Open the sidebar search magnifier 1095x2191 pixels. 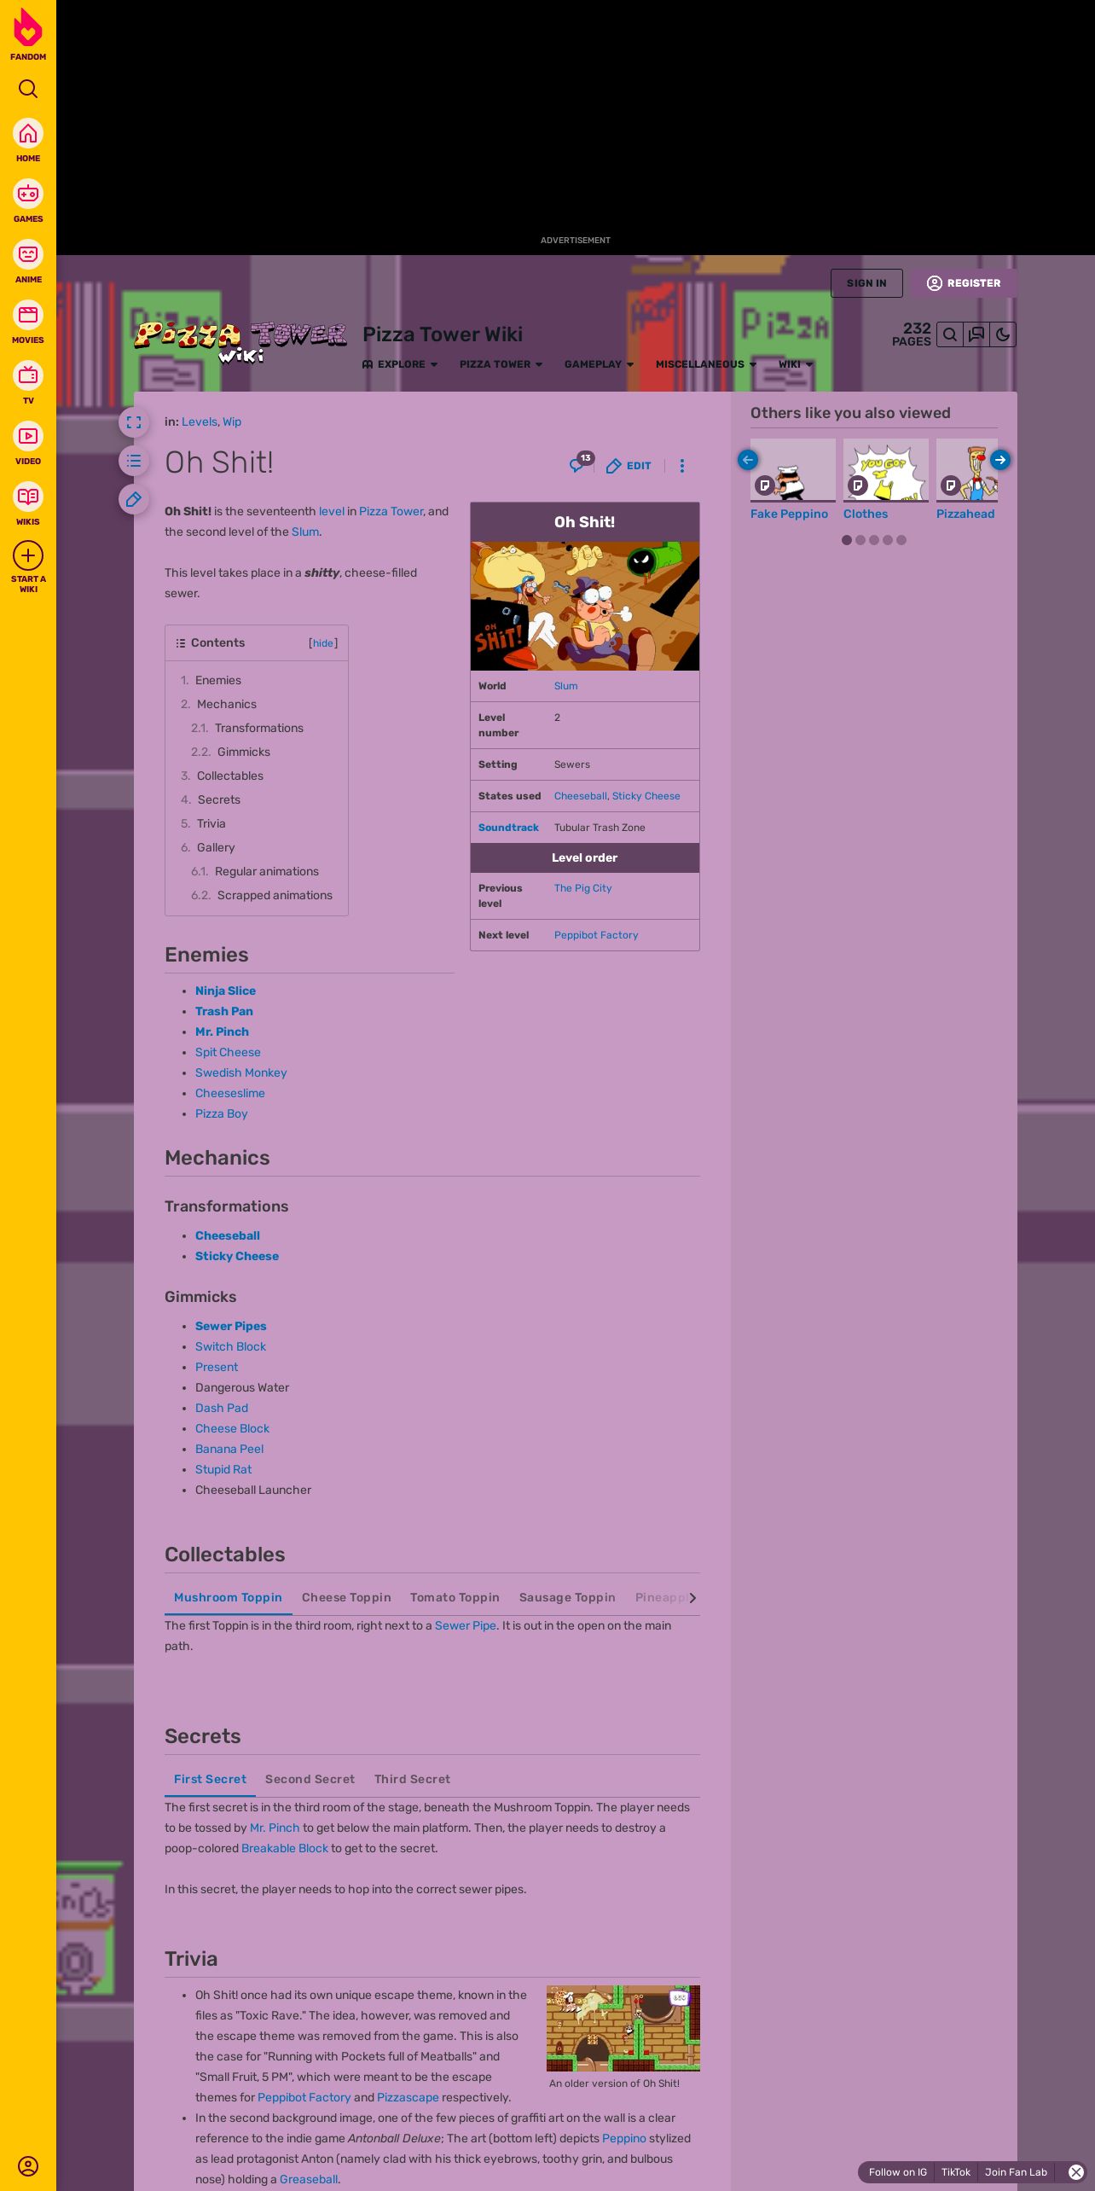click(28, 89)
